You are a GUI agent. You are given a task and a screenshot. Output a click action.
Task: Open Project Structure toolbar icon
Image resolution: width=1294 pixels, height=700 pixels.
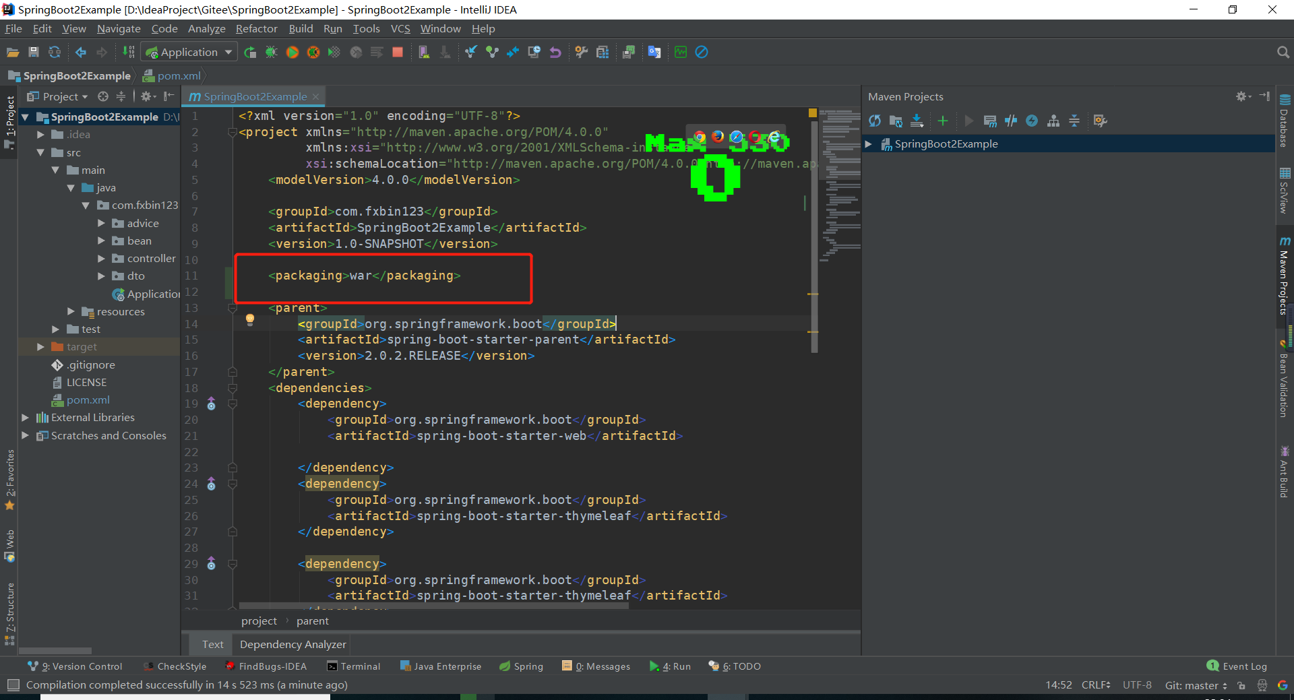[603, 52]
